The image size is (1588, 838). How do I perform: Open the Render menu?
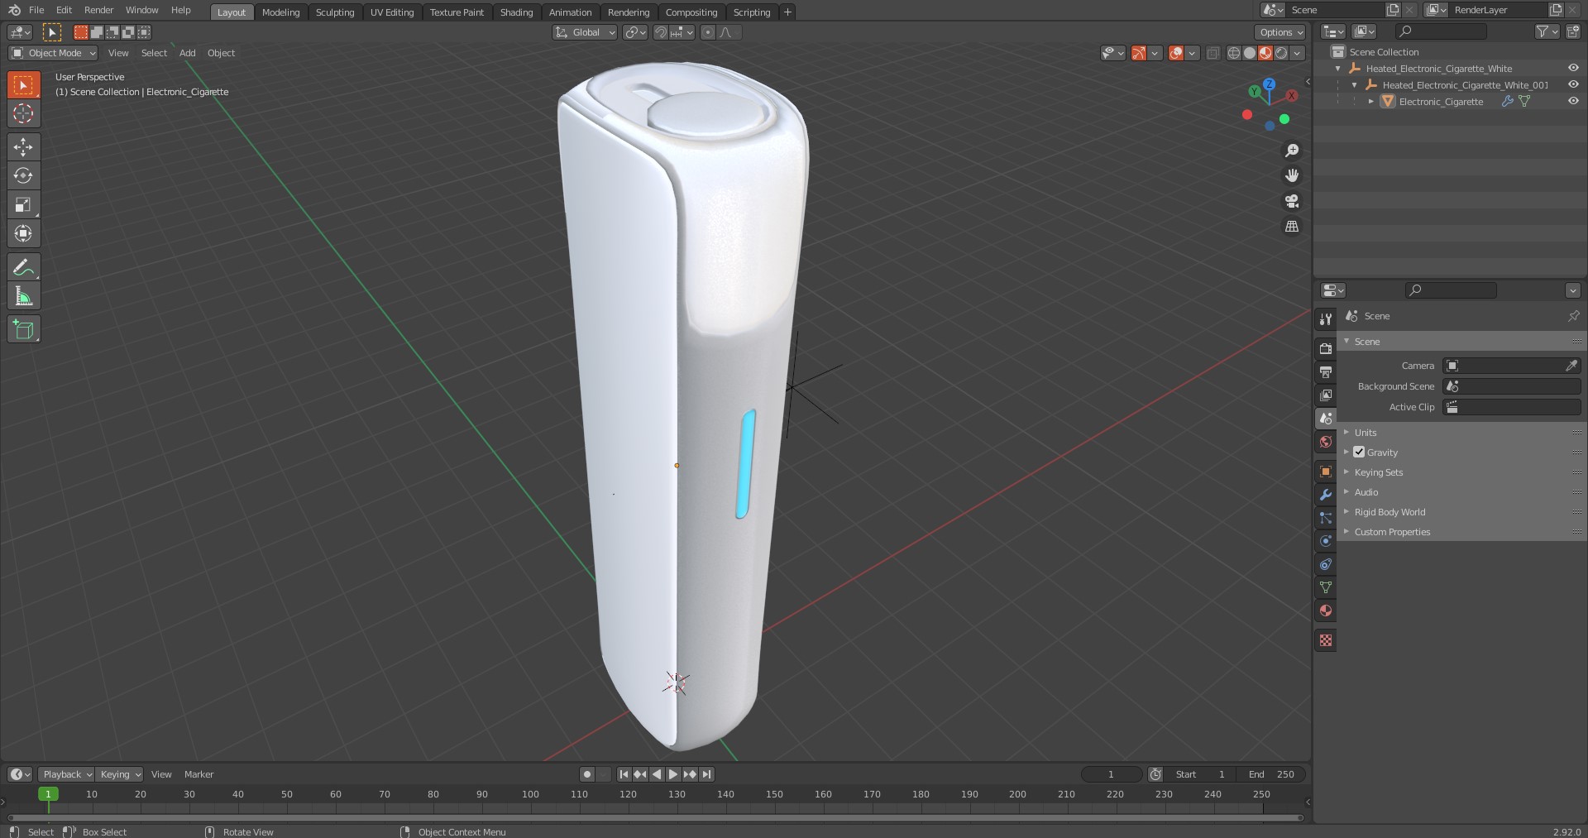pos(98,10)
